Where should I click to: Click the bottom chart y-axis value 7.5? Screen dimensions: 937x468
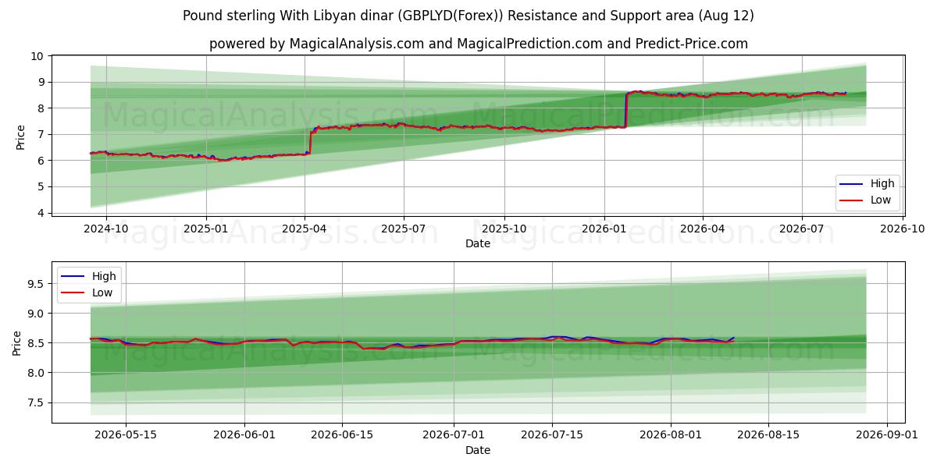coord(36,403)
